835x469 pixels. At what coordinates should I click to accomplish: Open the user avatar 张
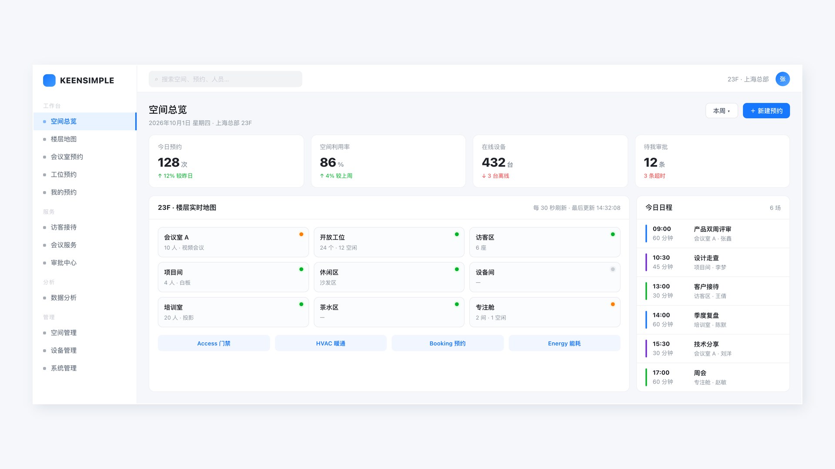[782, 79]
